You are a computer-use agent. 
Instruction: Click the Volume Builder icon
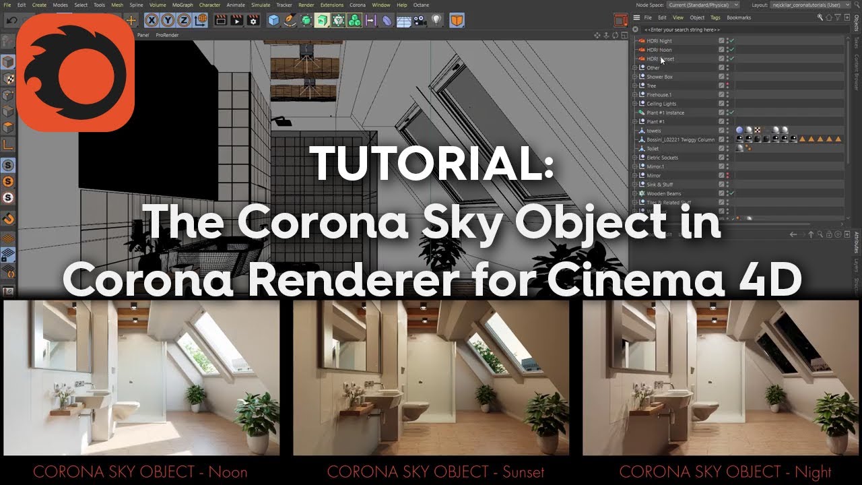tap(339, 20)
